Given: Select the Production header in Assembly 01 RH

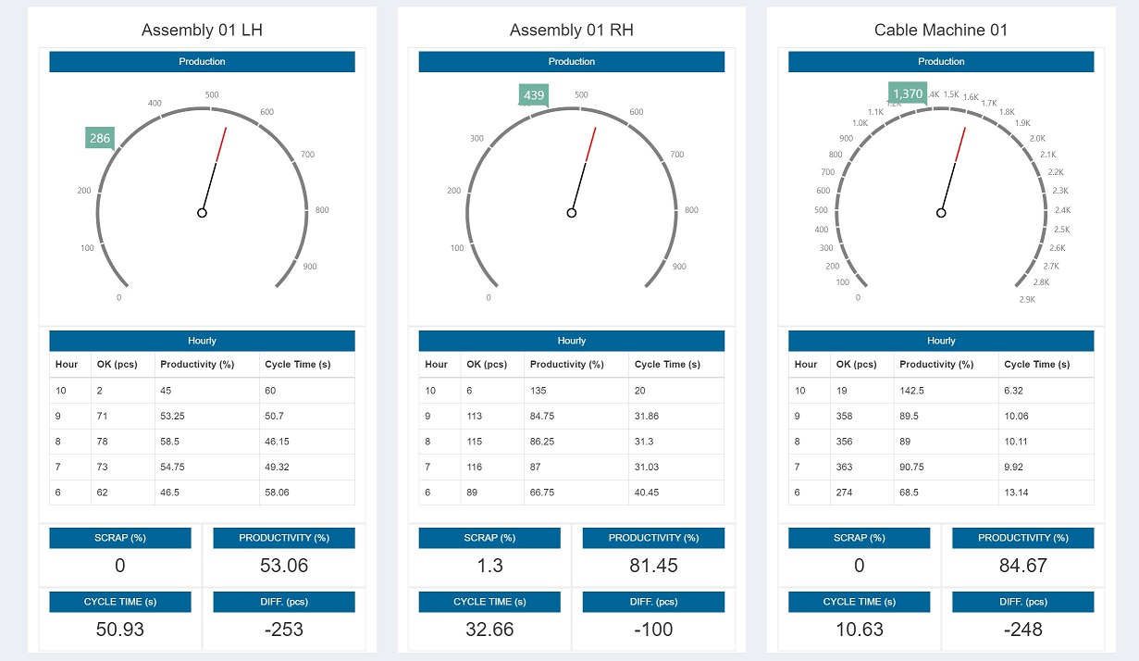Looking at the screenshot, I should [x=572, y=62].
